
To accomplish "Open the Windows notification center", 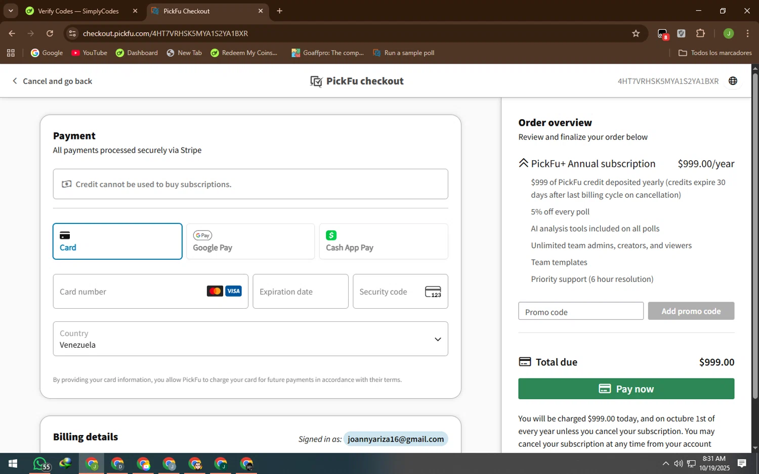I will tap(742, 463).
